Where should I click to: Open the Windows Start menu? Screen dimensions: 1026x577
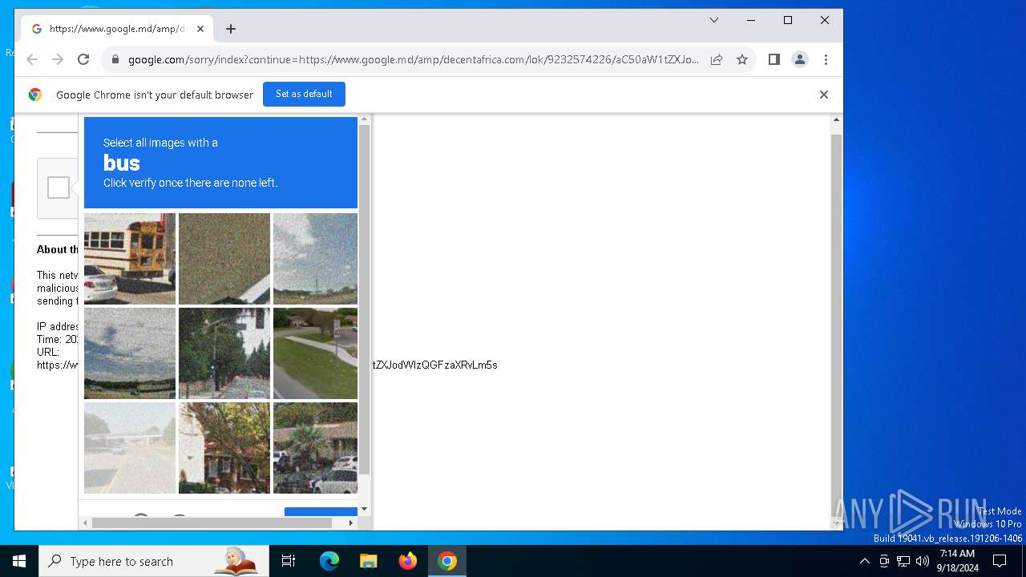[x=19, y=561]
